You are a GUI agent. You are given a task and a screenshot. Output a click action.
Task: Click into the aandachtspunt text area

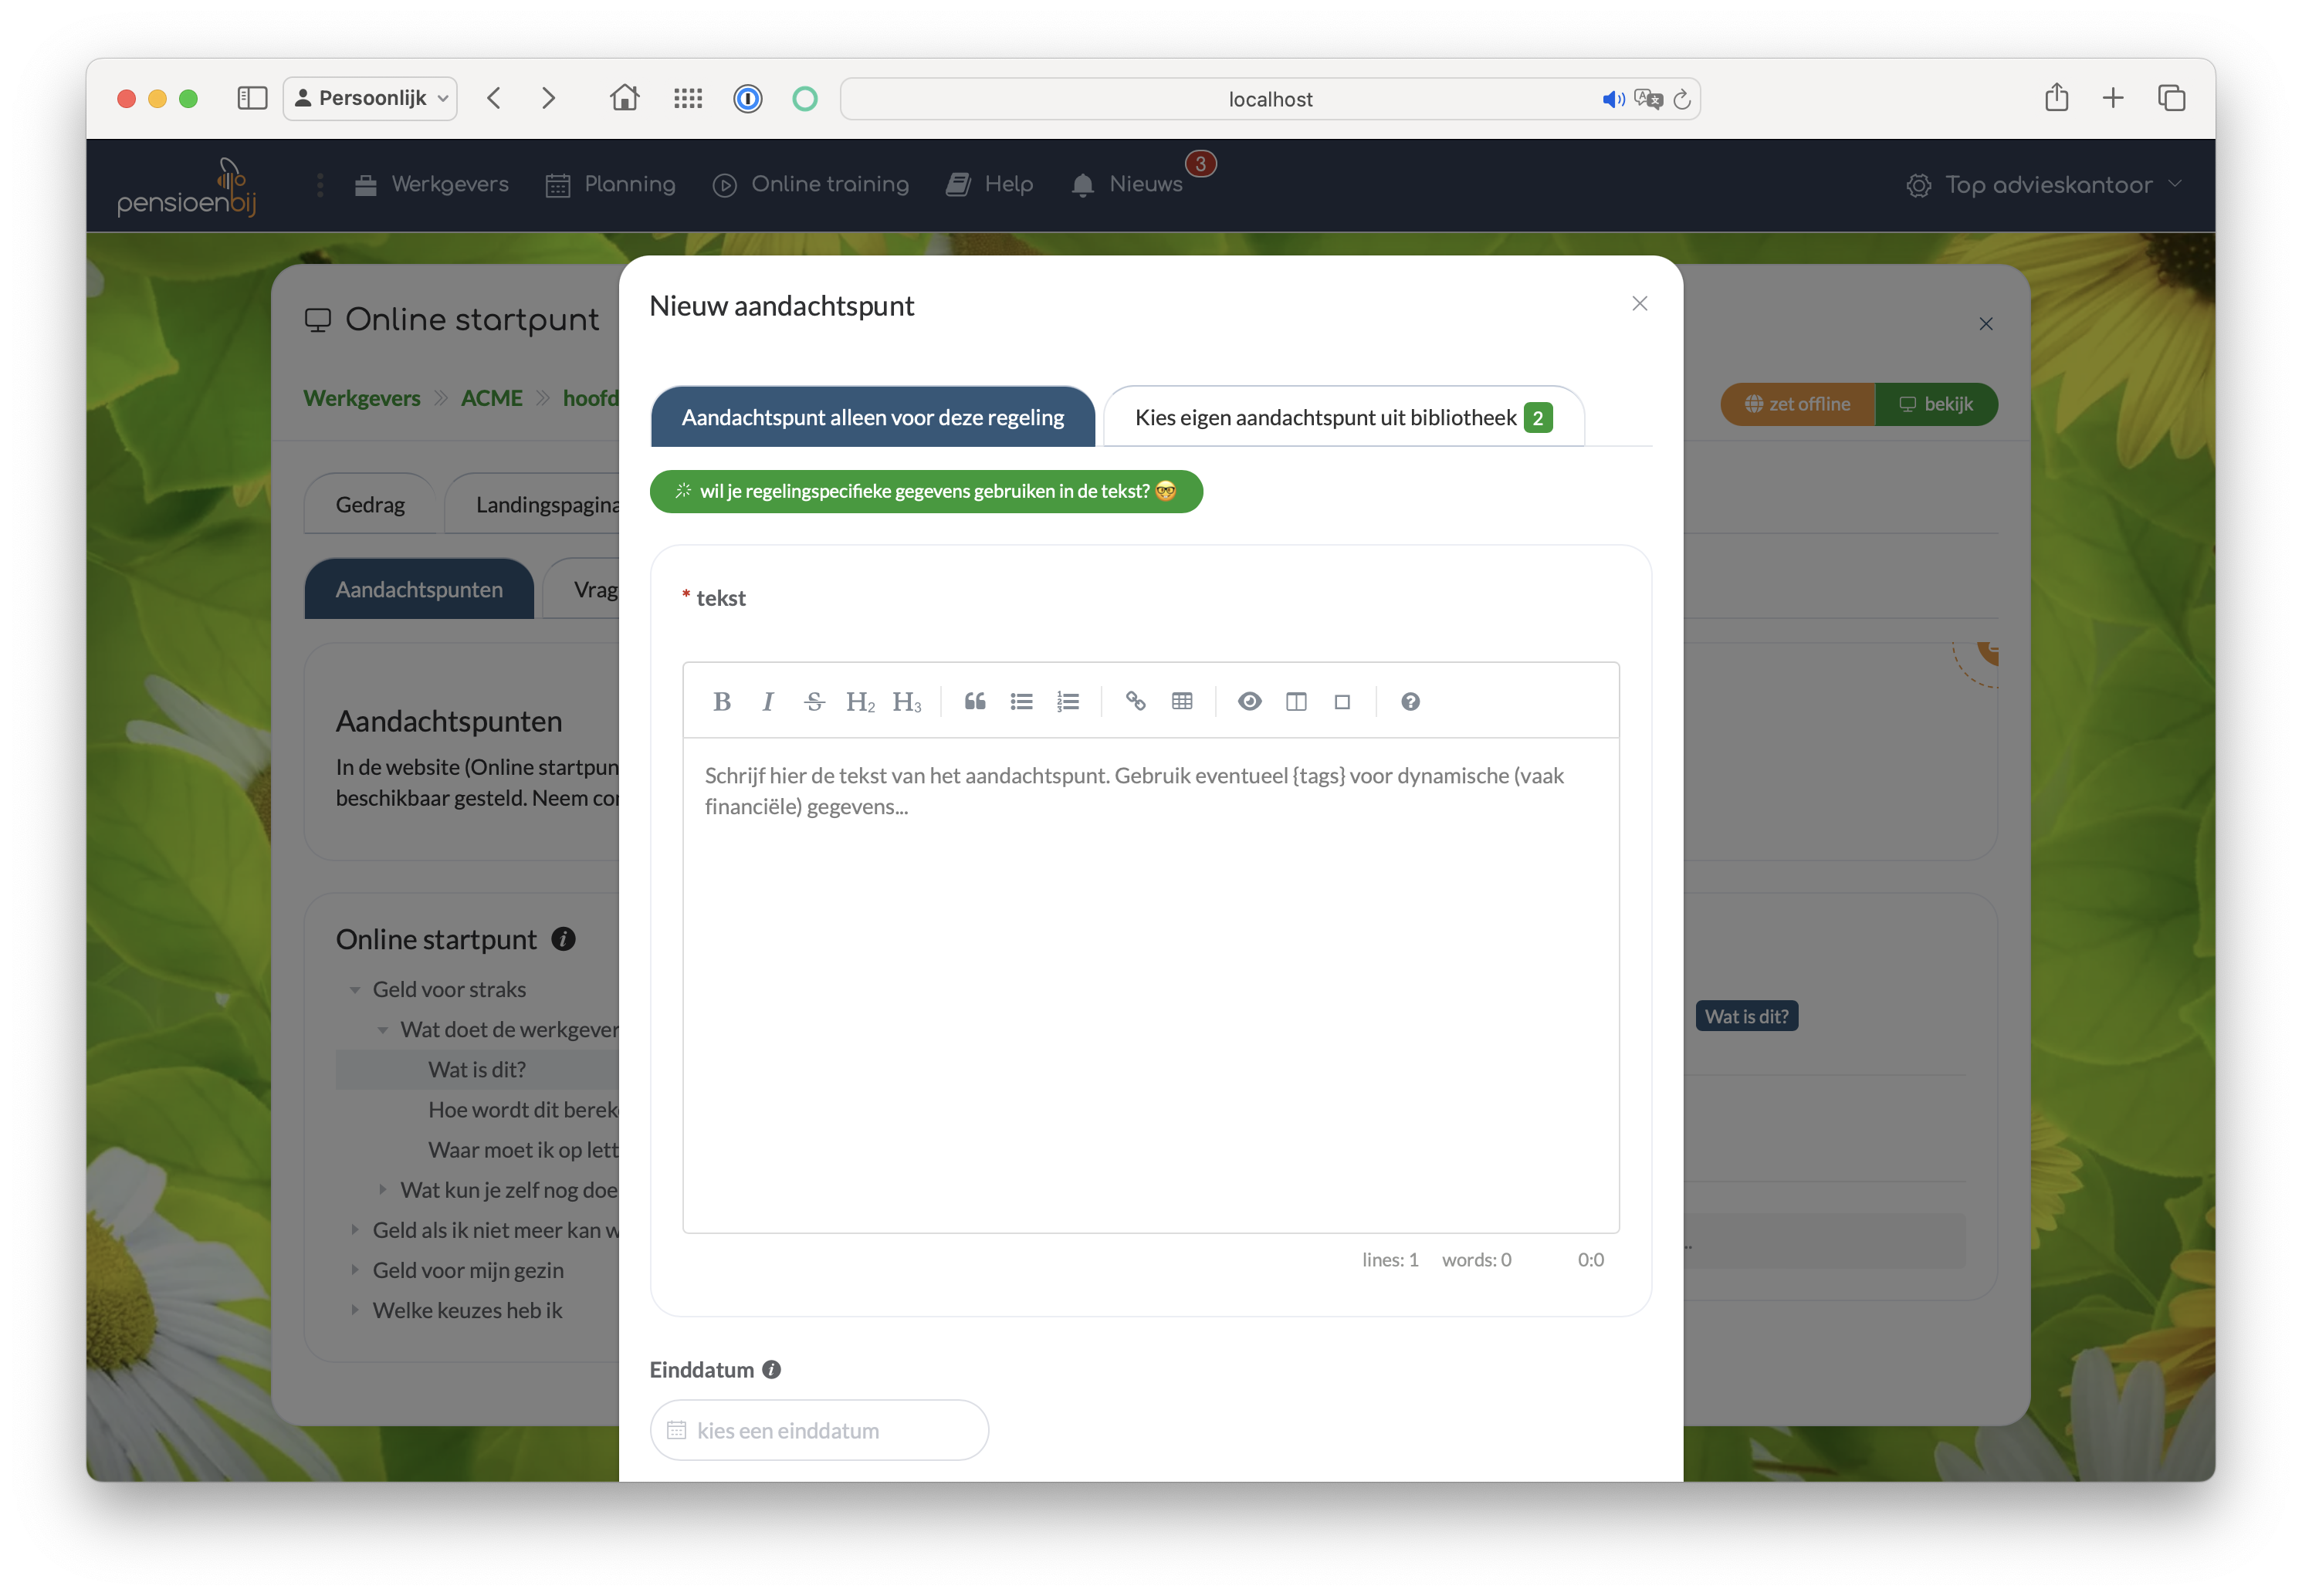(x=1150, y=985)
